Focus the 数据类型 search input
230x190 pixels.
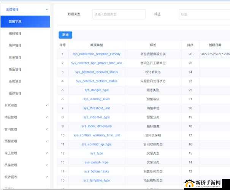click(x=119, y=14)
